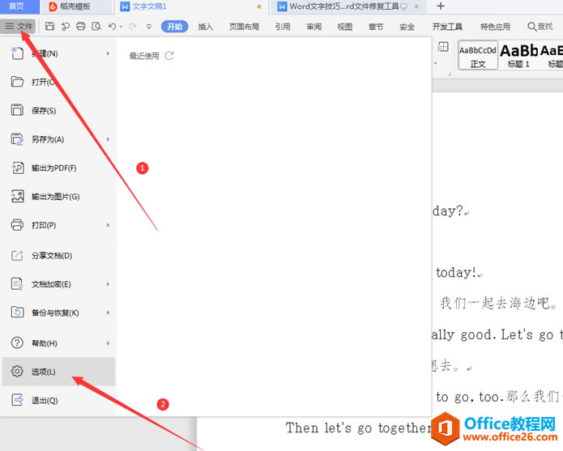563x451 pixels.
Task: Click the floppy disk icon beside 保存(S)
Action: (x=17, y=110)
